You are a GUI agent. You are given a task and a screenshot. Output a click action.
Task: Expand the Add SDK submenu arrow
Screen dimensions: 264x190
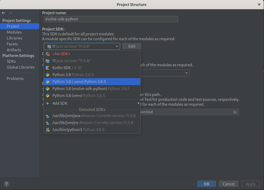(x=139, y=103)
